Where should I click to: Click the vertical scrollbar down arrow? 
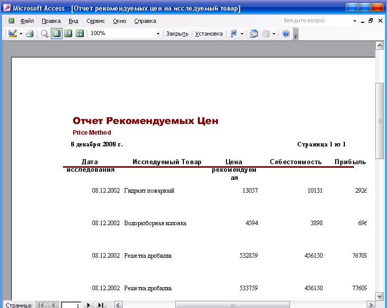point(379,296)
